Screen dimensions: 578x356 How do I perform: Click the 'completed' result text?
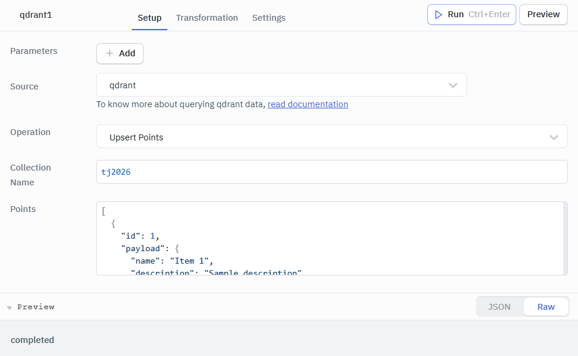pos(33,340)
